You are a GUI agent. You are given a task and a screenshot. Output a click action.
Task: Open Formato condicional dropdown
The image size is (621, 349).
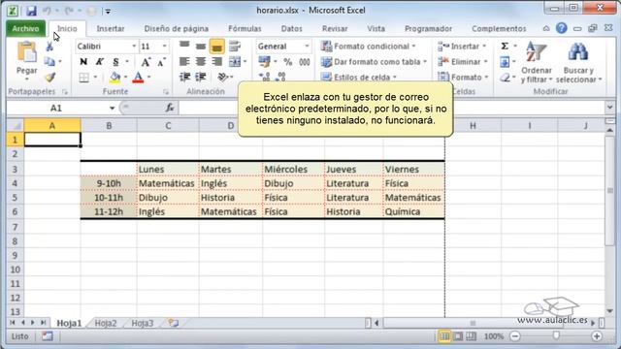click(x=368, y=47)
